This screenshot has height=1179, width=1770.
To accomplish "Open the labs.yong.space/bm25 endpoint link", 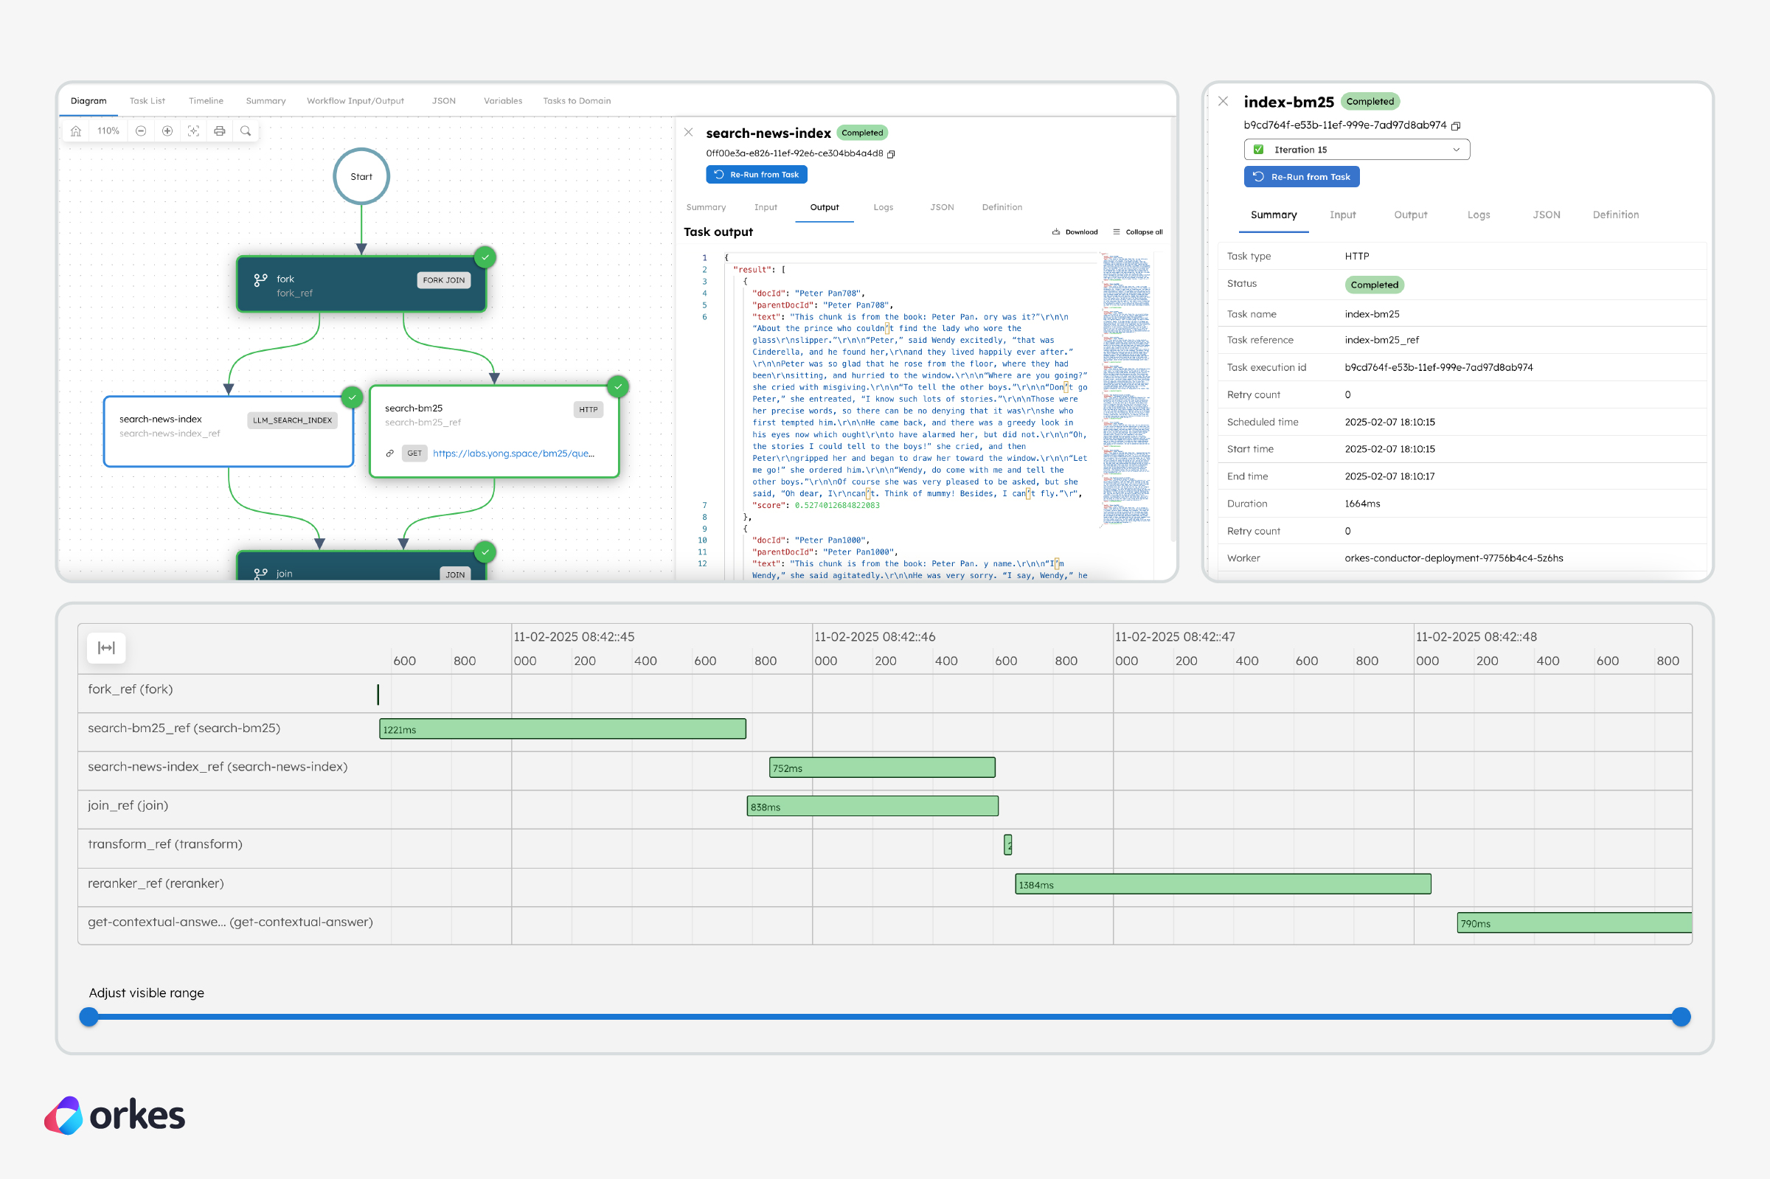I will [513, 453].
